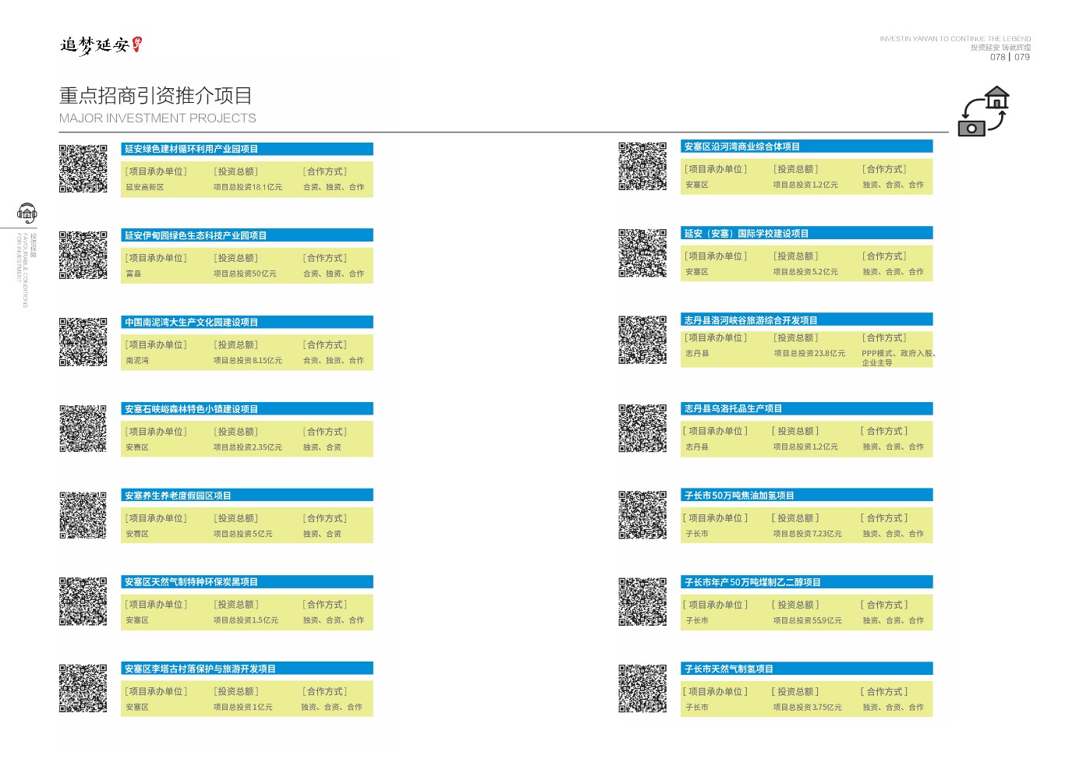Select the 安塞石峡峪森林特色小镇建设项目 blue header
The height and width of the screenshot is (766, 1090).
[247, 409]
